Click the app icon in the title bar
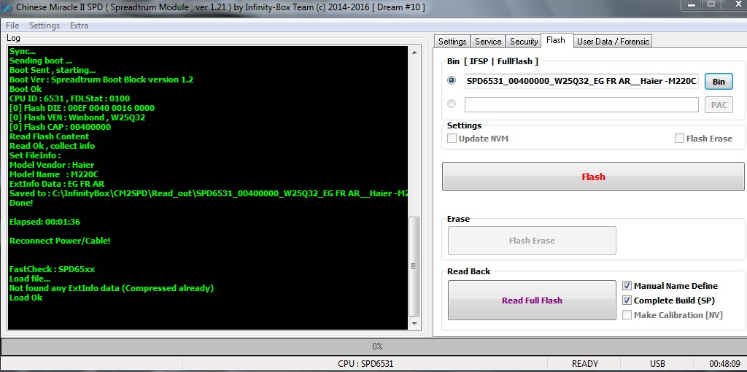Image resolution: width=747 pixels, height=372 pixels. click(x=6, y=7)
